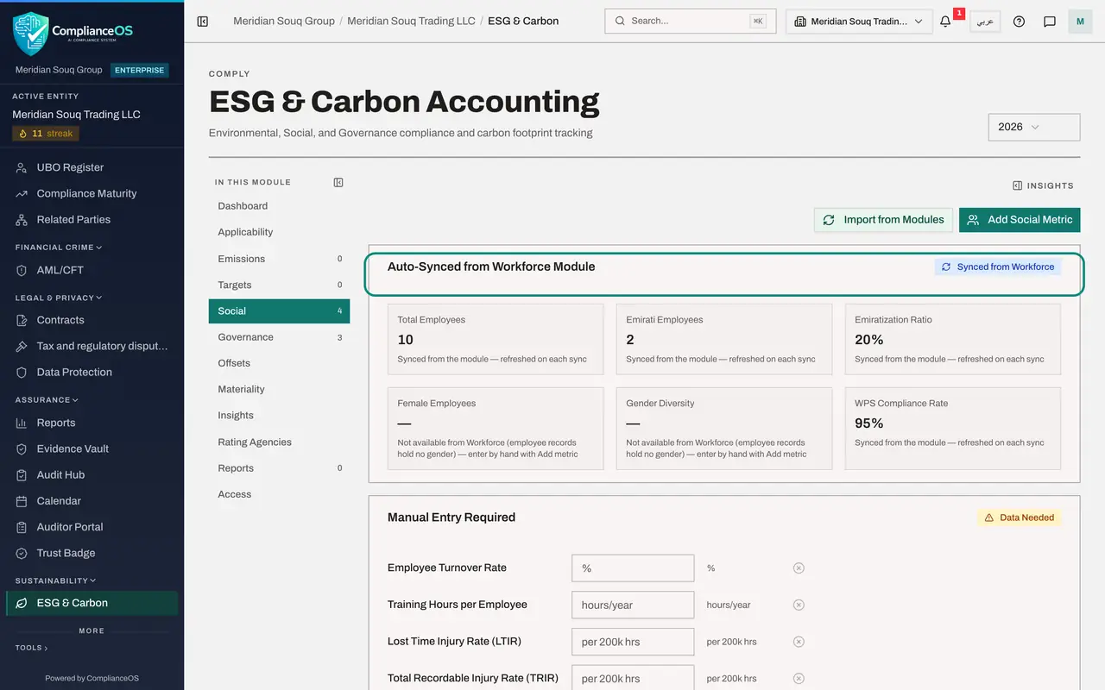
Task: Click the Data Needed badge
Action: [1019, 517]
